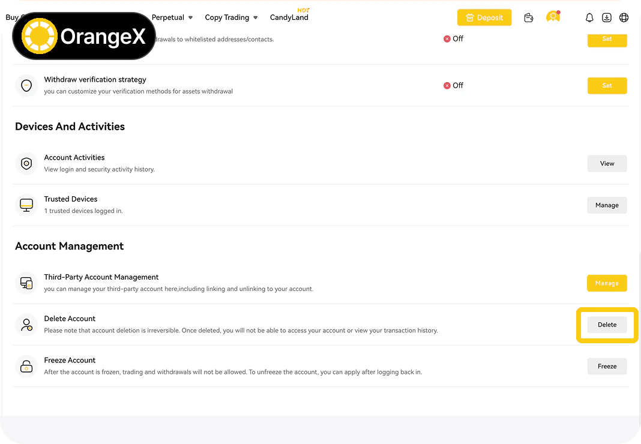Click the Devices And Activities heading
641x444 pixels.
[x=70, y=127]
